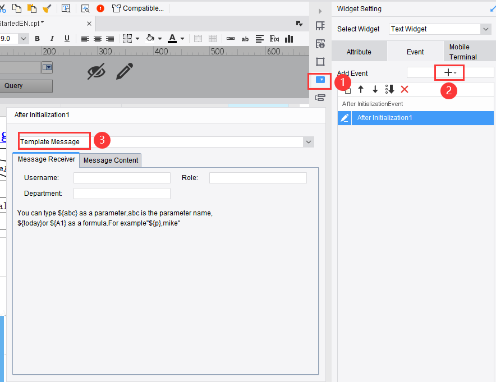Select the Format Painter brush icon
This screenshot has width=496, height=382.
(47, 8)
